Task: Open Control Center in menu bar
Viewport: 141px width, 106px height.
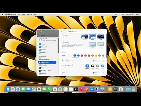Action: point(123,14)
